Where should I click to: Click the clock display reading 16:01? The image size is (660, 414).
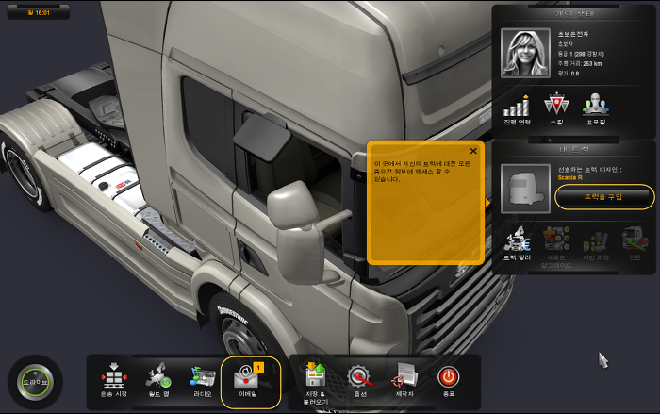pyautogui.click(x=39, y=12)
